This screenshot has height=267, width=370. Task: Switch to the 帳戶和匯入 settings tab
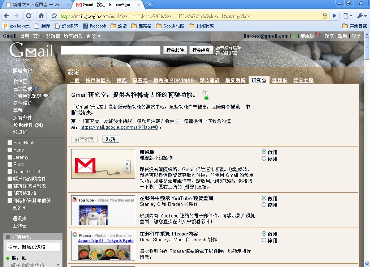pos(98,81)
